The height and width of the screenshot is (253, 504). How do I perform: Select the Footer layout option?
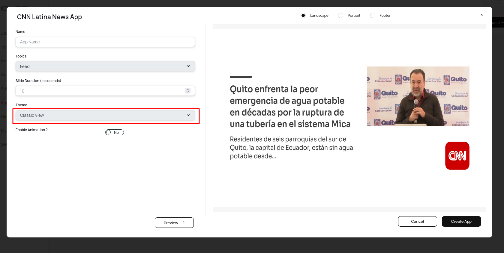[373, 16]
